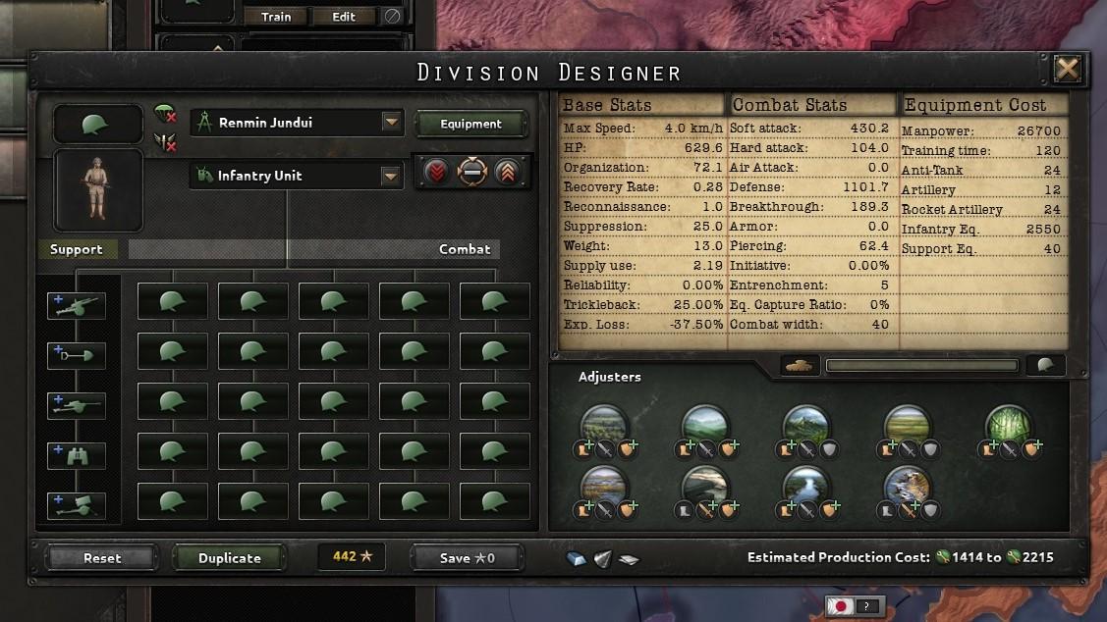Set division priority to elite gold arrows
Image resolution: width=1107 pixels, height=622 pixels.
[x=508, y=172]
